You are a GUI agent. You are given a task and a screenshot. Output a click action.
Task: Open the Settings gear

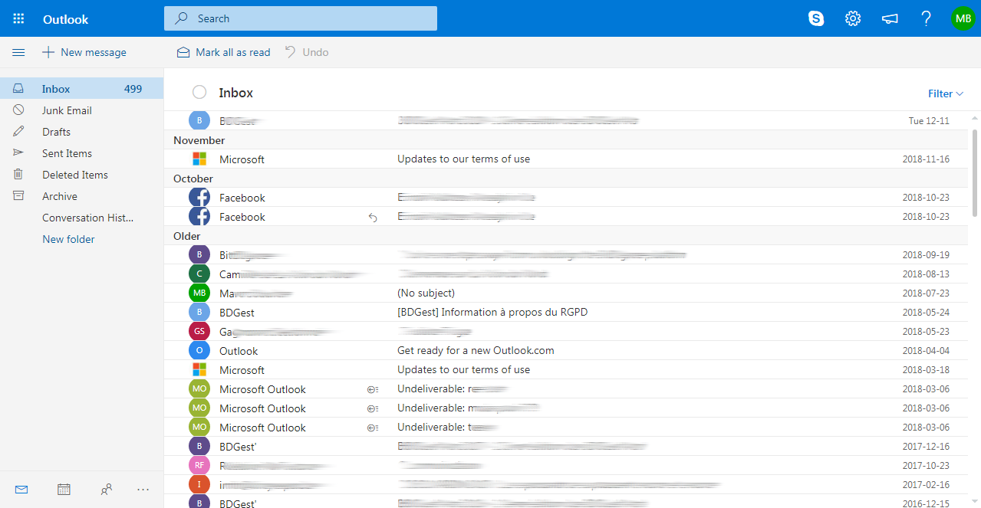coord(852,18)
